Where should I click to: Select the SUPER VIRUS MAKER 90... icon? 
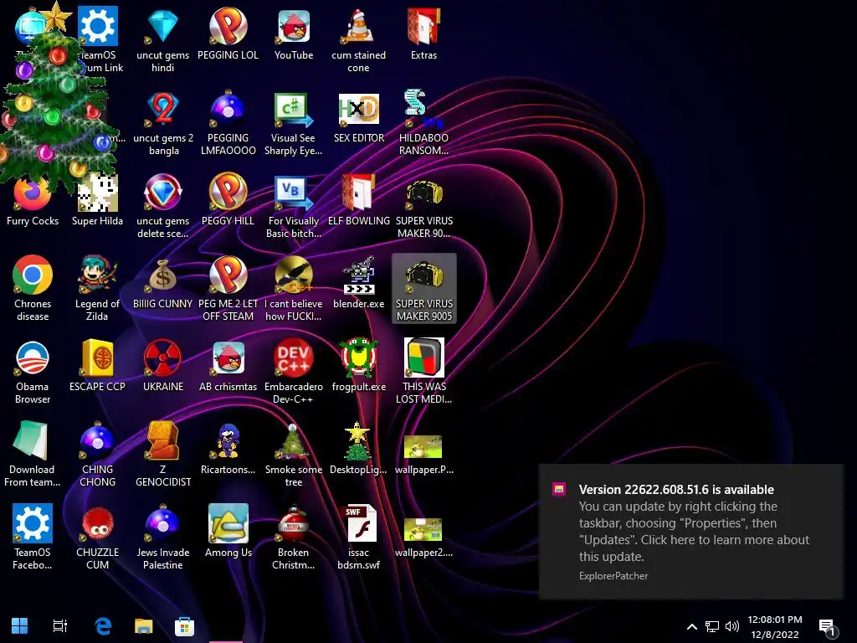pyautogui.click(x=423, y=193)
